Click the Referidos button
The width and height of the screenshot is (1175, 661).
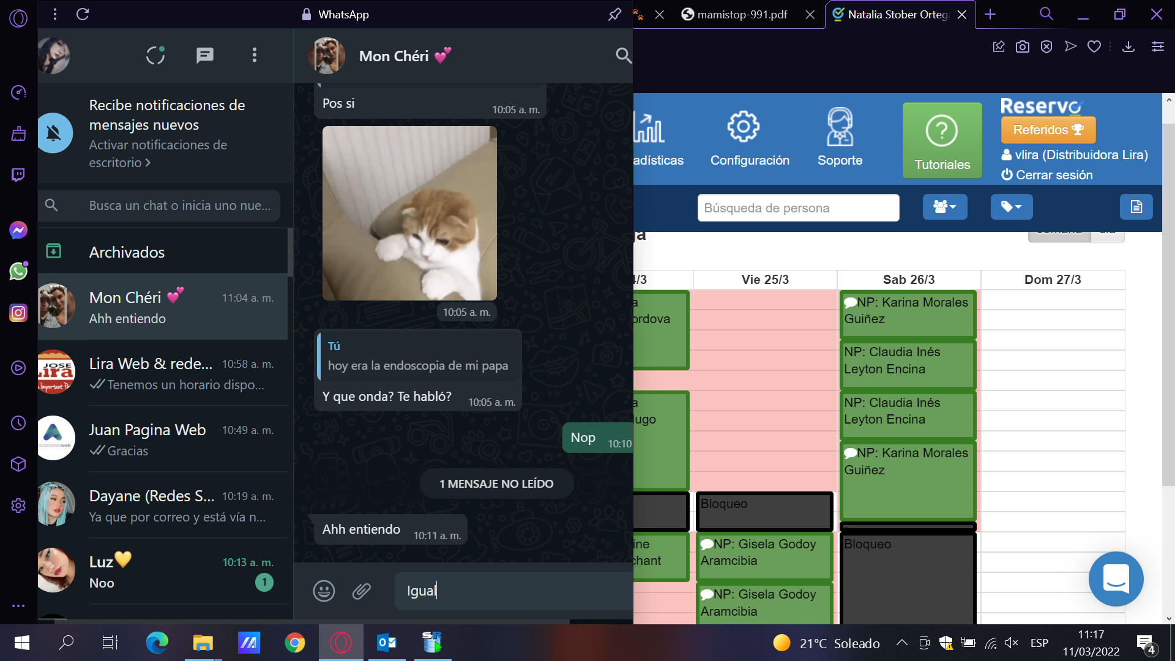click(1048, 130)
